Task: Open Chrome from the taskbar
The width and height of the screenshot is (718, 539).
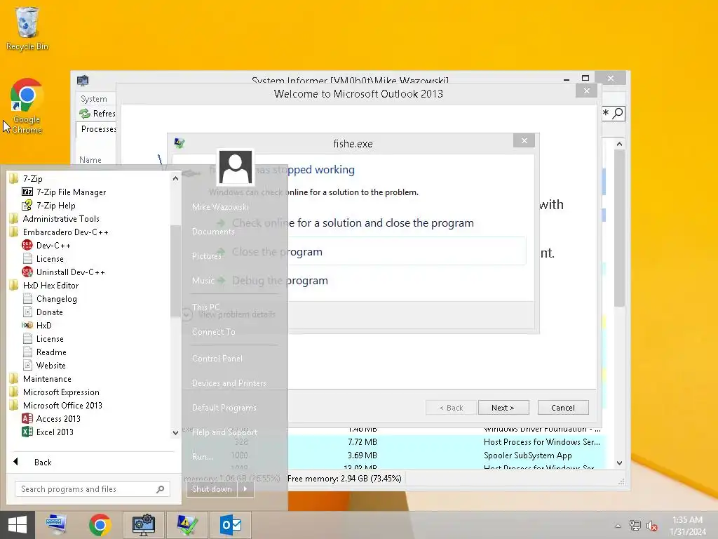Action: 100,525
